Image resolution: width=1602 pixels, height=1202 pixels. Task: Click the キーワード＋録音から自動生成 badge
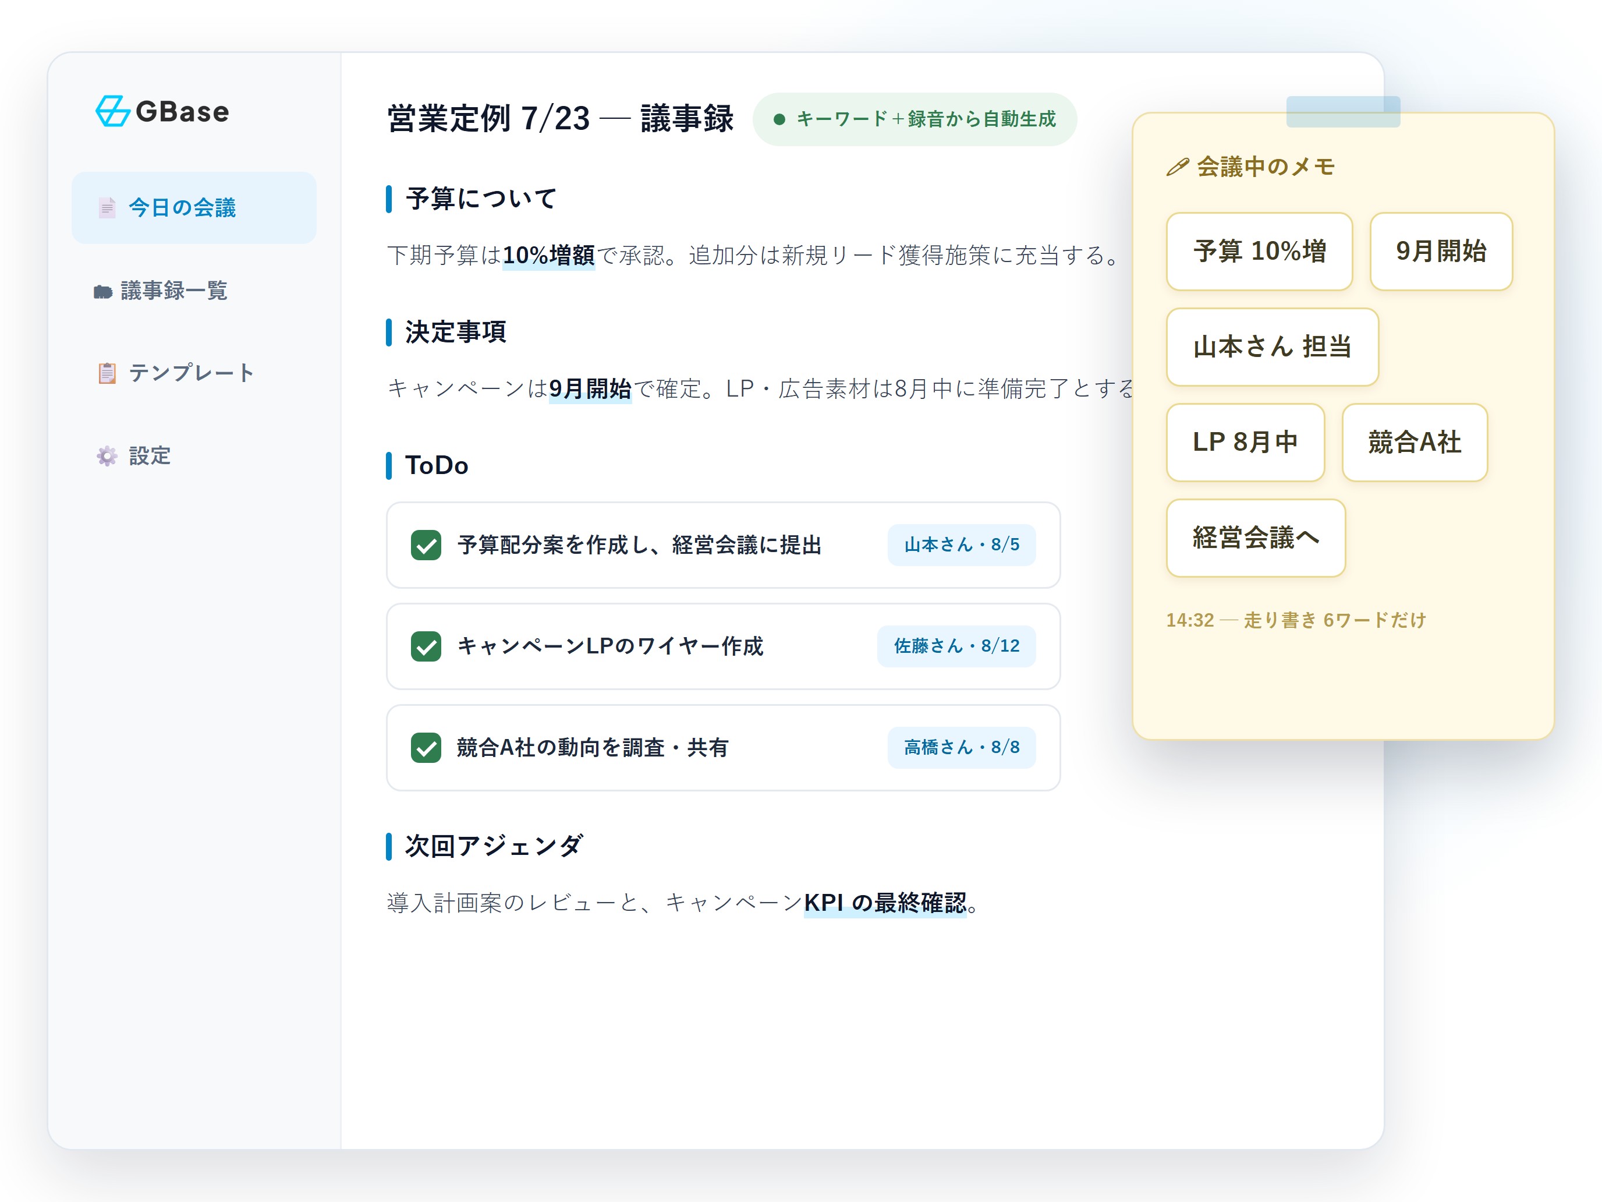tap(915, 119)
